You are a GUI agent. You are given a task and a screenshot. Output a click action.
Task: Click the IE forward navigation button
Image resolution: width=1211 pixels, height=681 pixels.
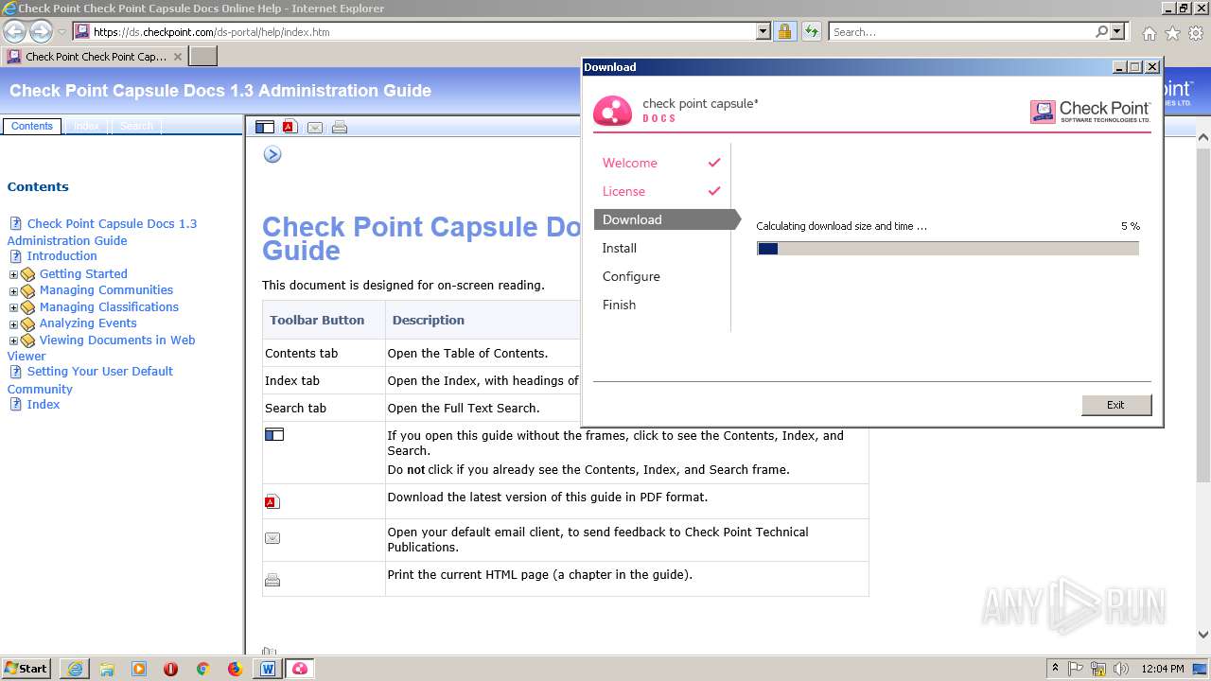pyautogui.click(x=41, y=31)
